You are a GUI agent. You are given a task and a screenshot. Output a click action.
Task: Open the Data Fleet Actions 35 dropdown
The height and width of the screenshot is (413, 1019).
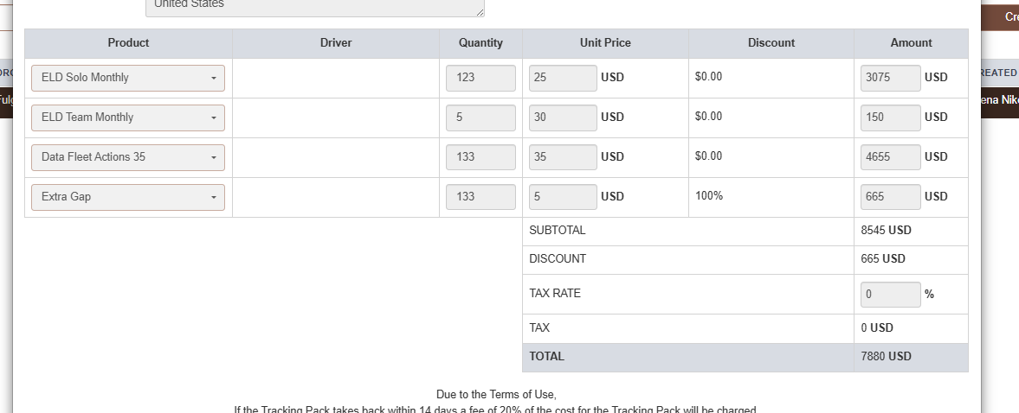(128, 157)
